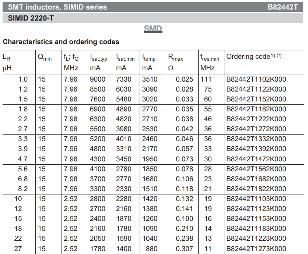Click Rmax value 0.025

[184, 79]
